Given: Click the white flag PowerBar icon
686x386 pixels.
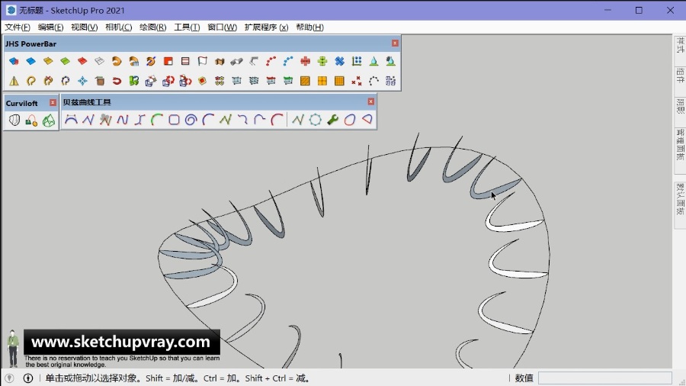Looking at the screenshot, I should [x=202, y=61].
